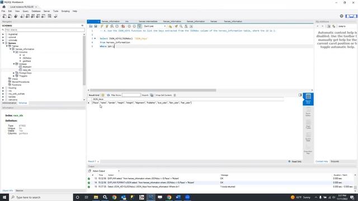Open Snippets tab

tap(335, 161)
